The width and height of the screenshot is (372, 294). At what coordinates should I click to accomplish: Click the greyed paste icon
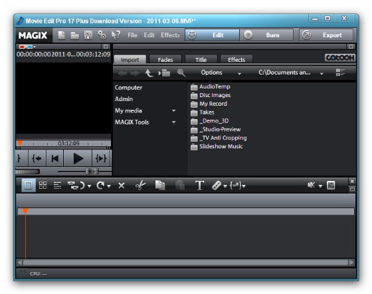(180, 185)
